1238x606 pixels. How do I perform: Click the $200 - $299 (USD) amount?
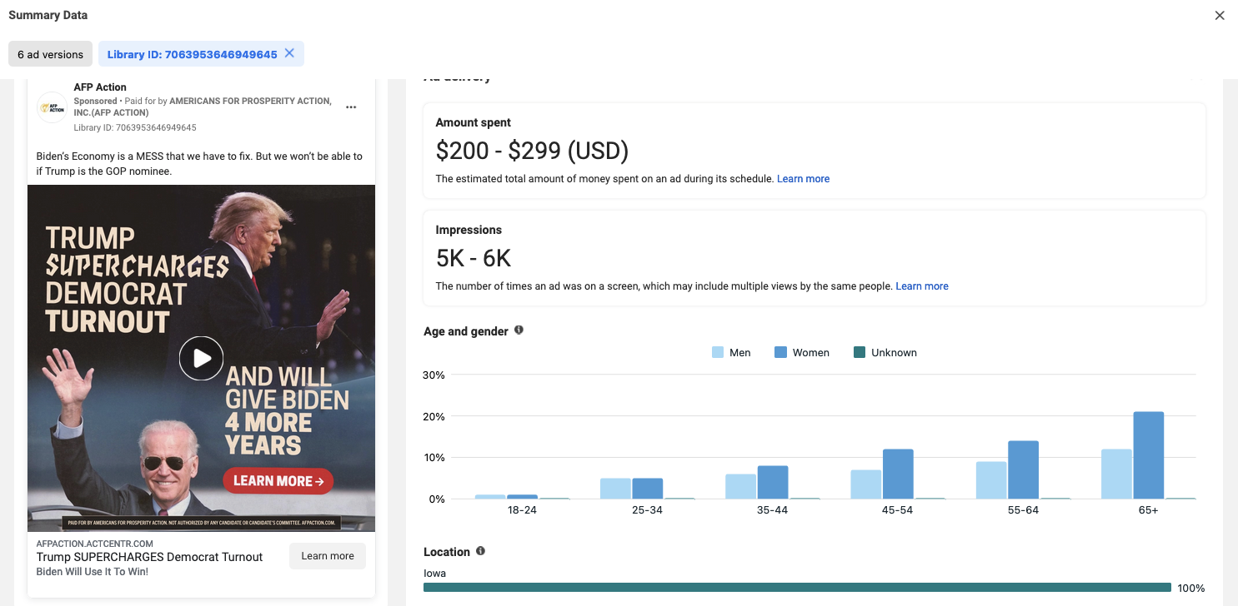[x=532, y=151]
